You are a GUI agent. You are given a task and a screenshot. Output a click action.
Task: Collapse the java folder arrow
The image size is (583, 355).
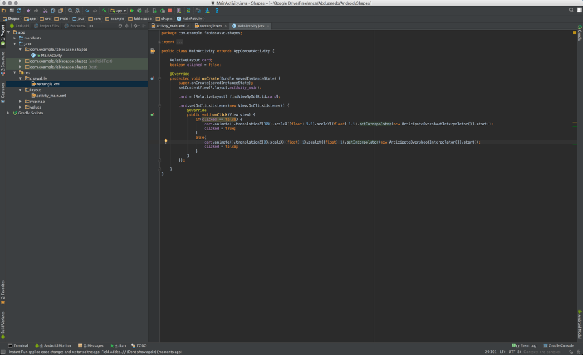[x=14, y=44]
